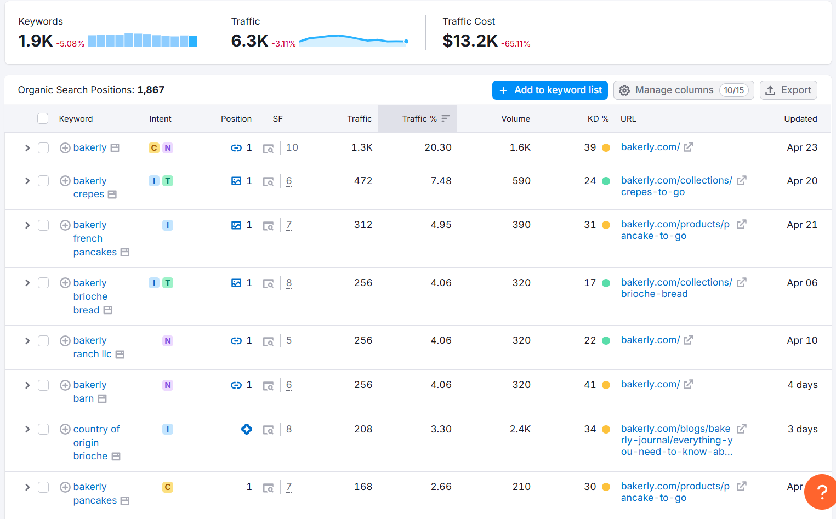
Task: Check the 'bakerly french pancakes' row checkbox
Action: click(x=43, y=225)
